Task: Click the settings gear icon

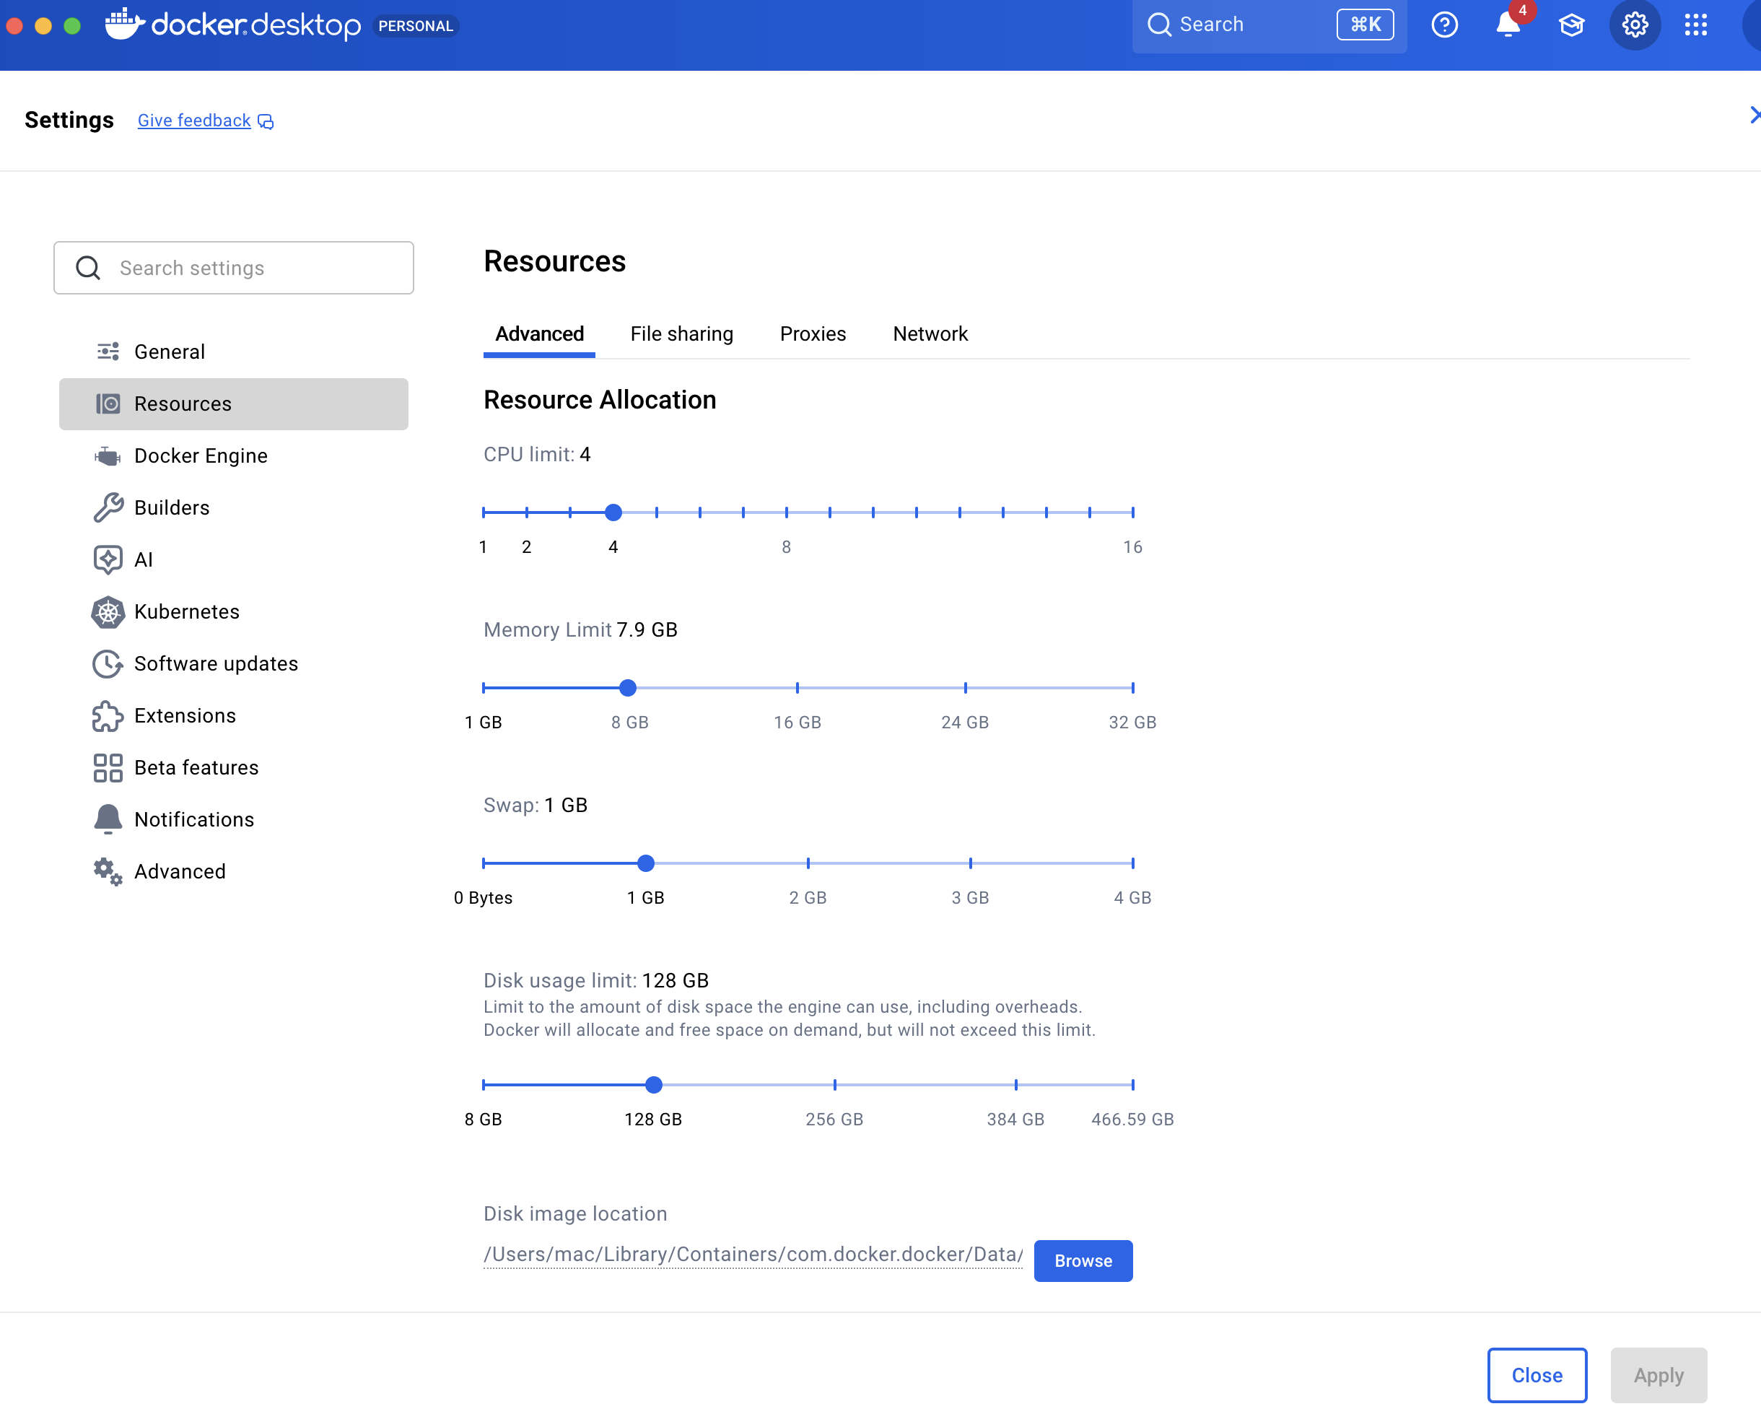Action: 1635,25
